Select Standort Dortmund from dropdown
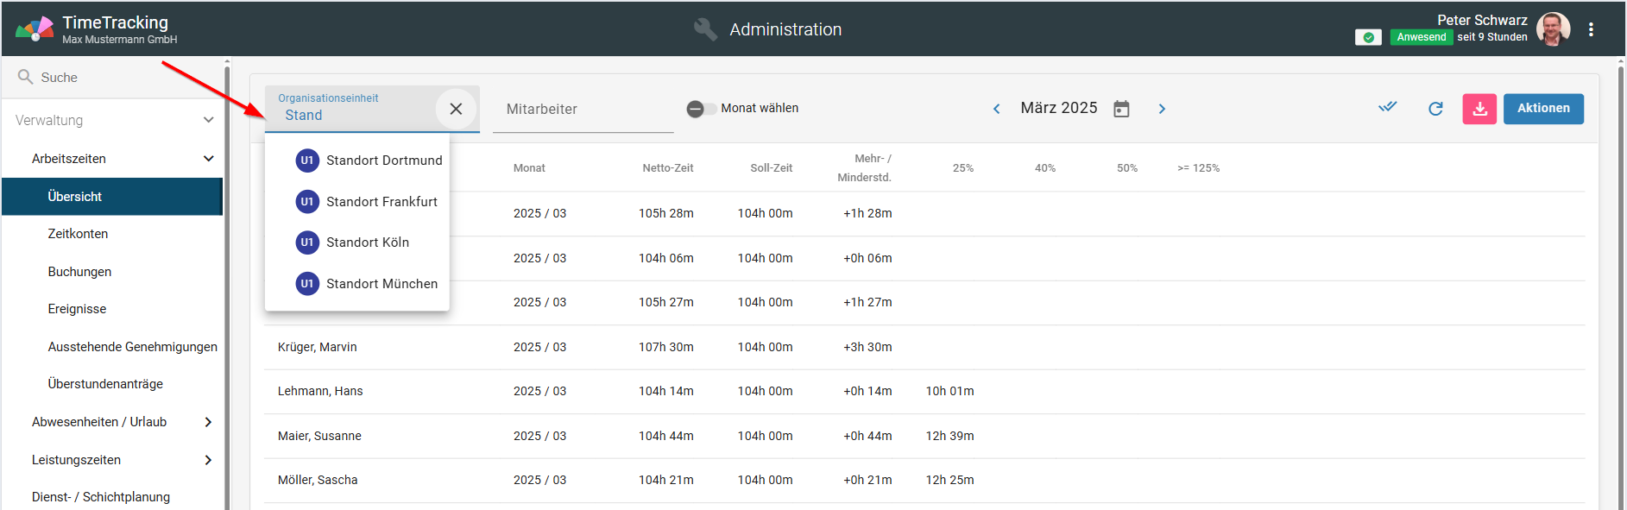The width and height of the screenshot is (1627, 510). coord(383,161)
